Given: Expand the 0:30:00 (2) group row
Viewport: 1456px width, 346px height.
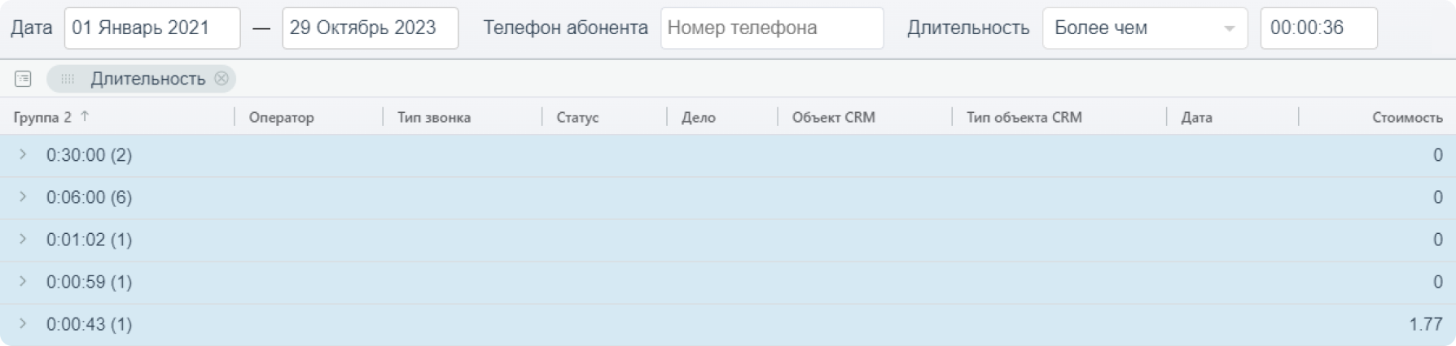Looking at the screenshot, I should [x=23, y=154].
